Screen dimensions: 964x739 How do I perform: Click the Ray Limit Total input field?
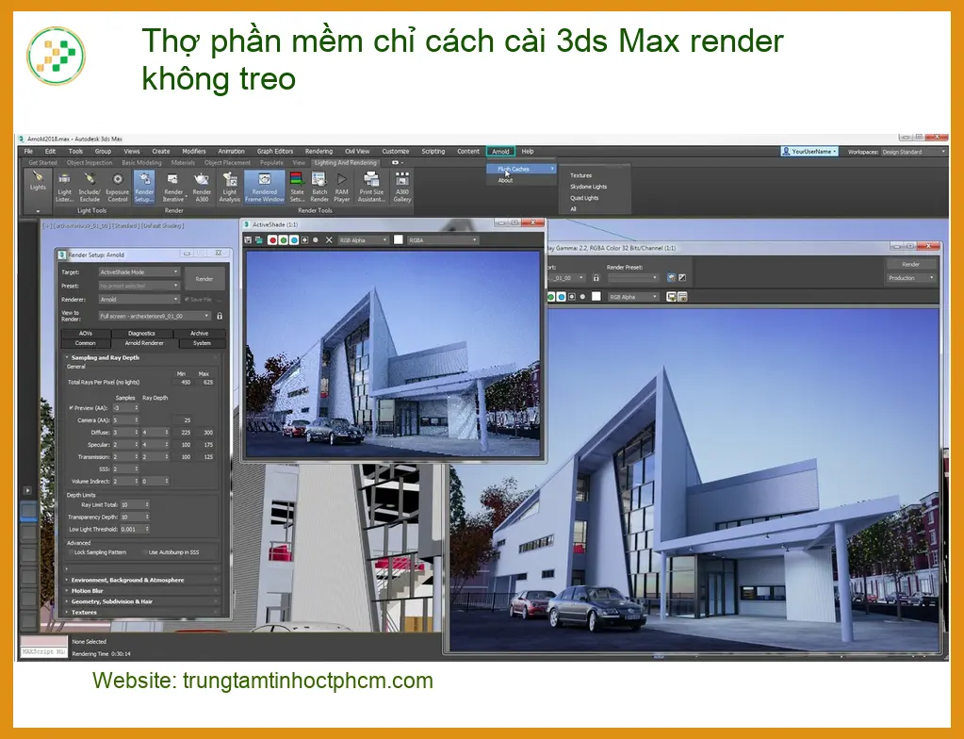135,504
